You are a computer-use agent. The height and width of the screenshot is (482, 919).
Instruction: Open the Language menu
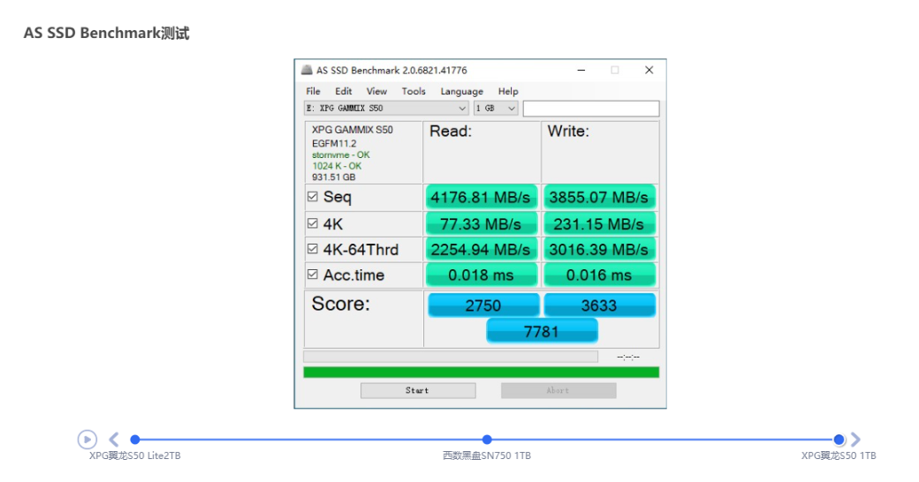pos(462,91)
